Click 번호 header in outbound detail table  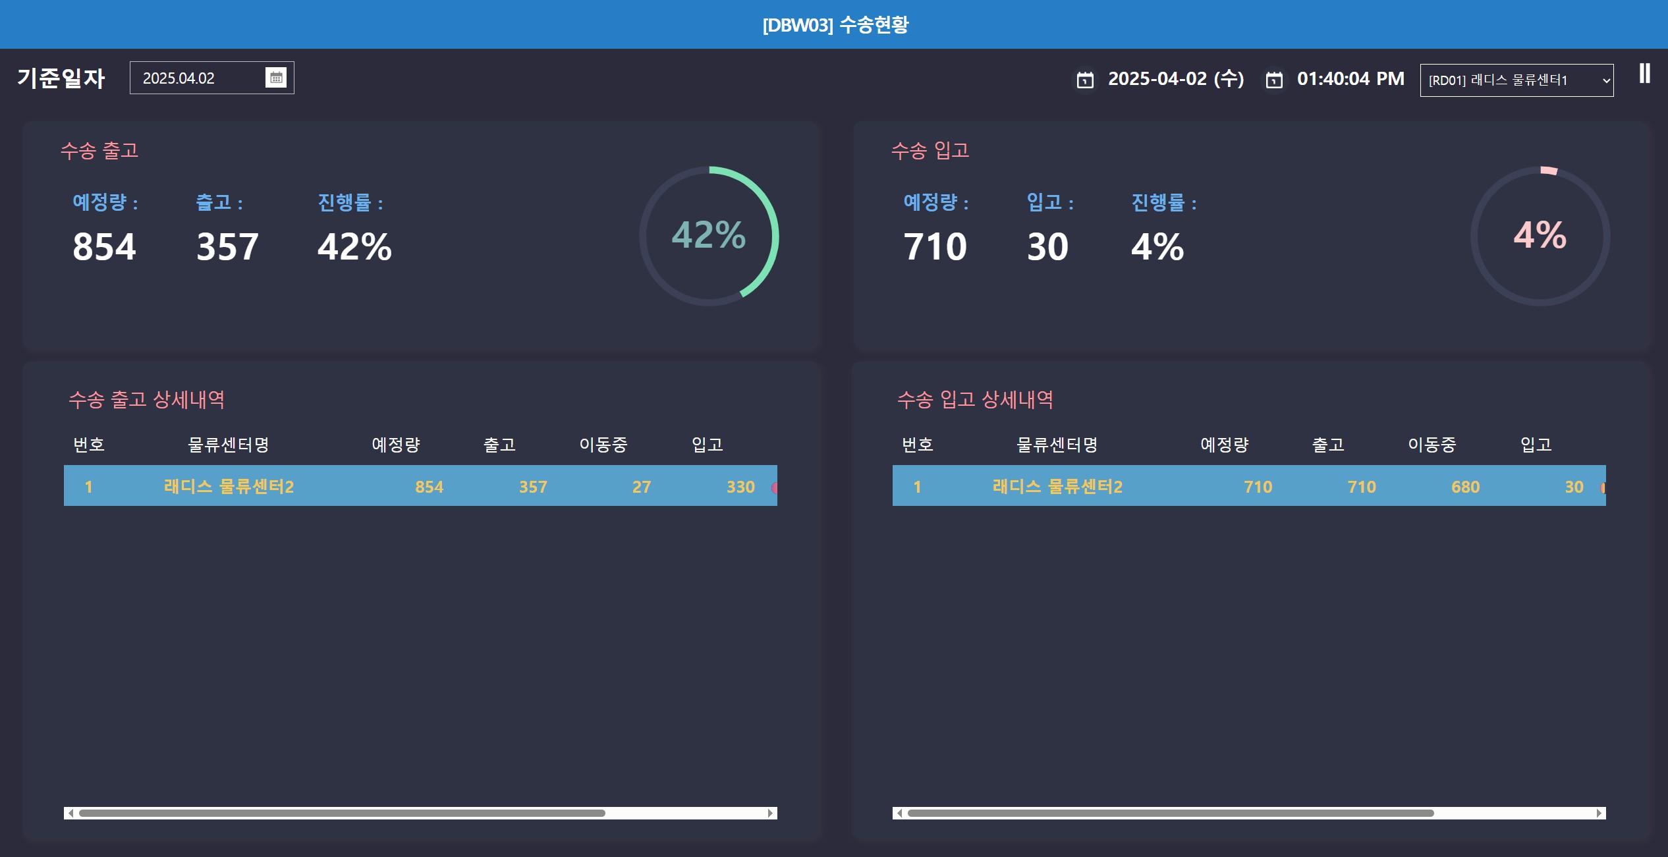click(89, 445)
